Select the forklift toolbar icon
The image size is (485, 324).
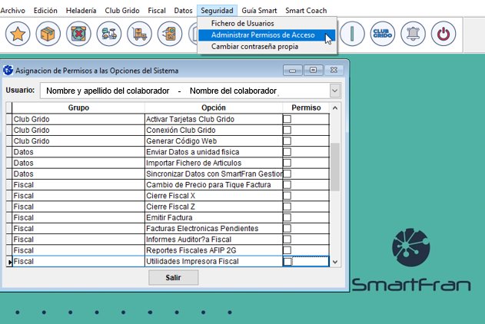[139, 35]
